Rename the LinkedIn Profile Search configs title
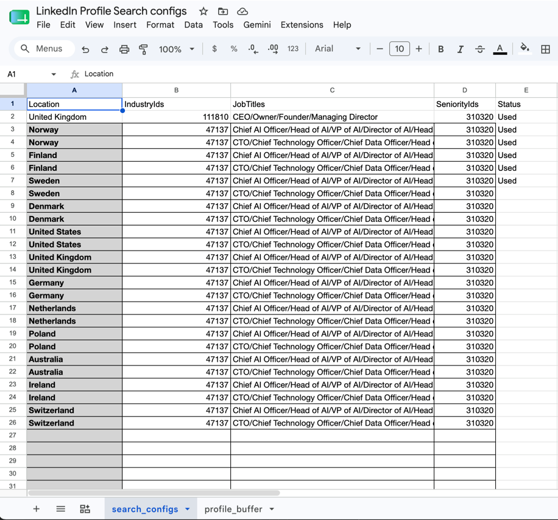The image size is (558, 520). pos(111,11)
